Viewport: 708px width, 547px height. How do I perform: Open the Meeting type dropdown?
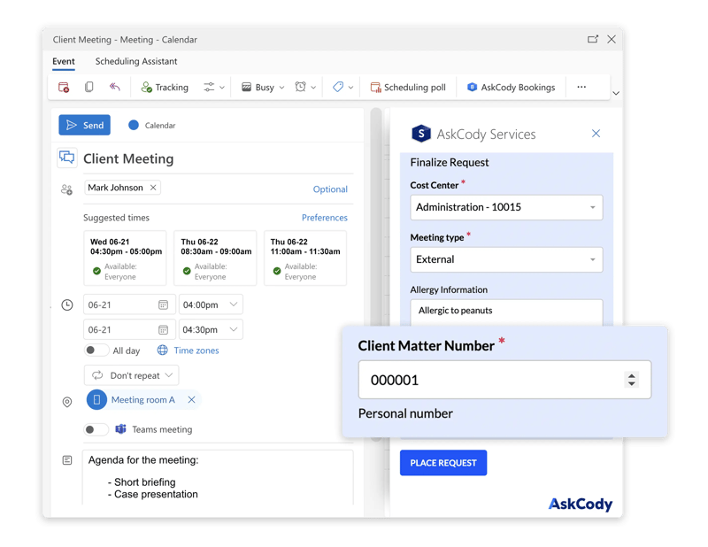tap(506, 259)
